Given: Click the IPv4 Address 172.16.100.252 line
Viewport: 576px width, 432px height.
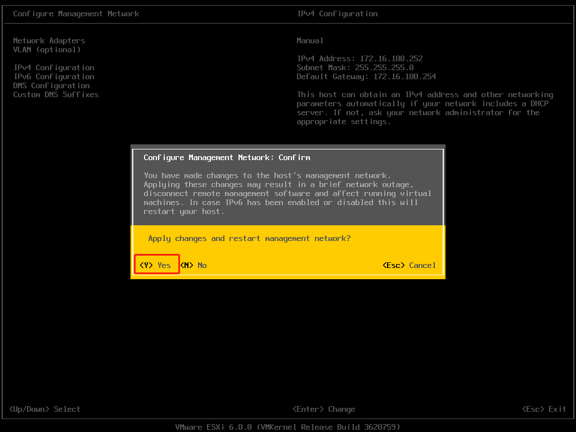Looking at the screenshot, I should click(x=359, y=58).
